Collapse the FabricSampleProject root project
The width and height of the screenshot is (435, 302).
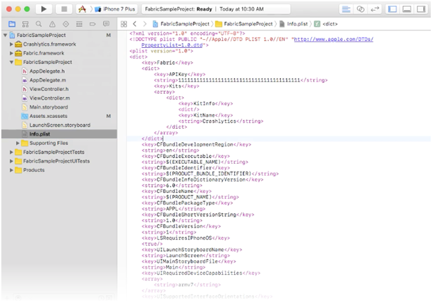(x=5, y=35)
